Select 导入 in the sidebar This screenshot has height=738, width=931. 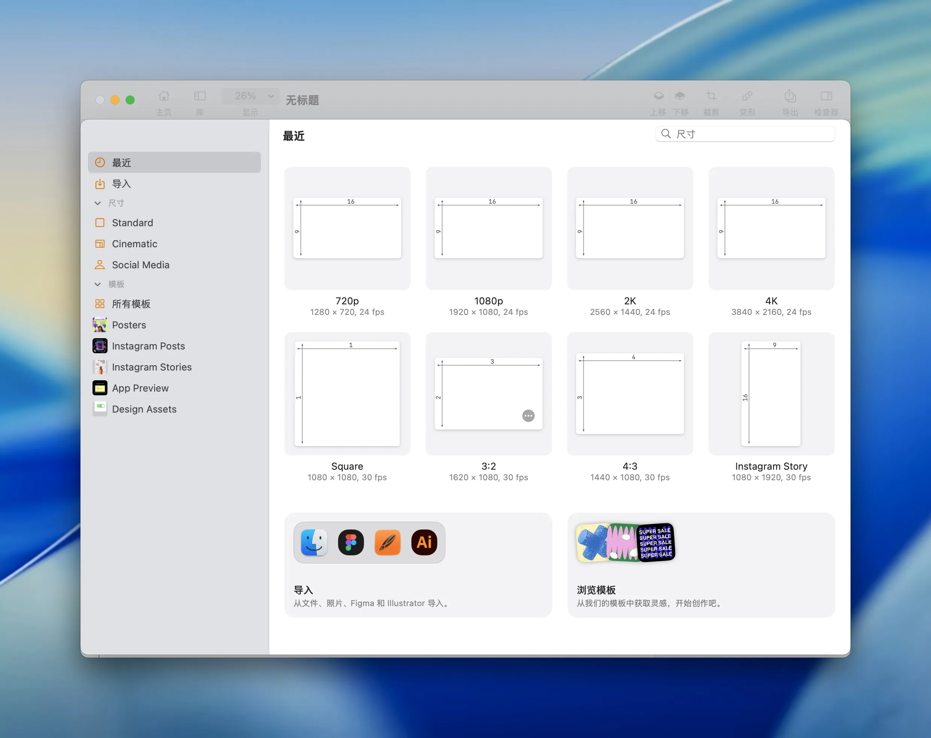174,184
